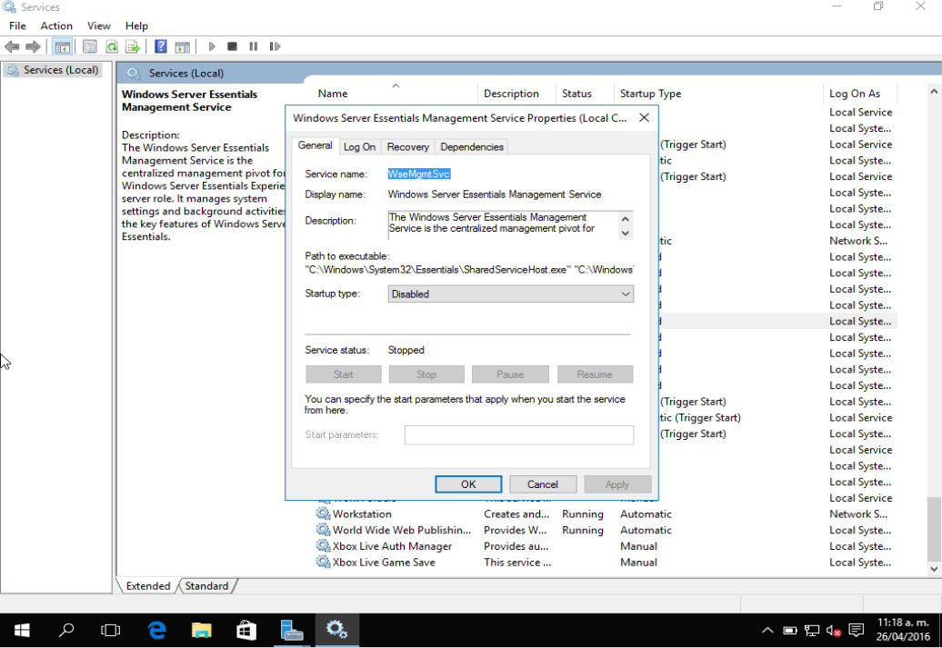The height and width of the screenshot is (648, 942).
Task: Open the Action menu
Action: tap(56, 25)
